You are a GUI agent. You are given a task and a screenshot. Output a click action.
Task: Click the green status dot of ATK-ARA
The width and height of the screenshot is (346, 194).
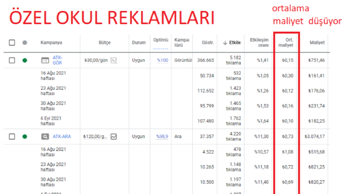25,137
